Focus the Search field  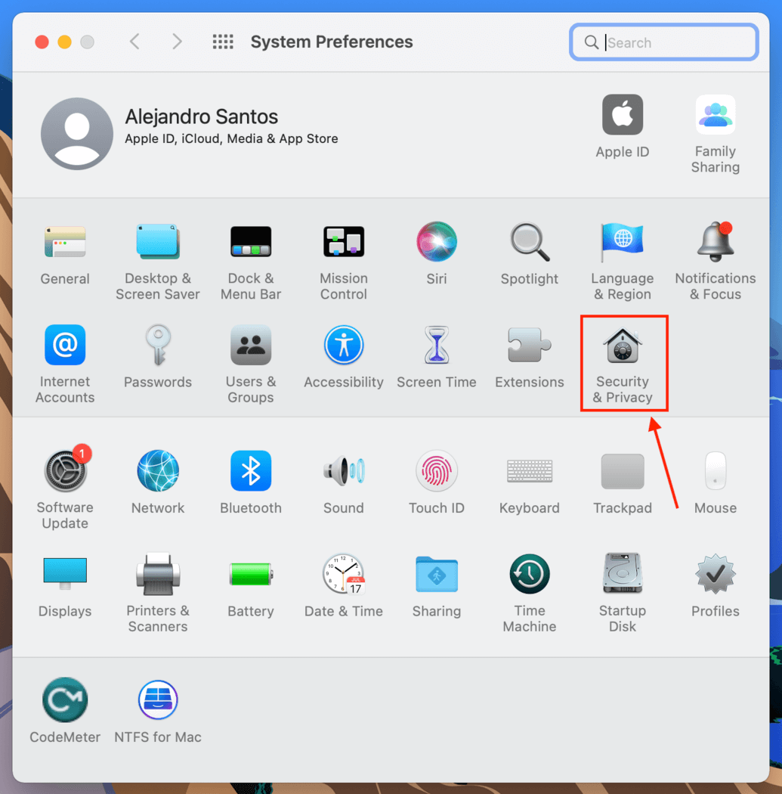[663, 42]
